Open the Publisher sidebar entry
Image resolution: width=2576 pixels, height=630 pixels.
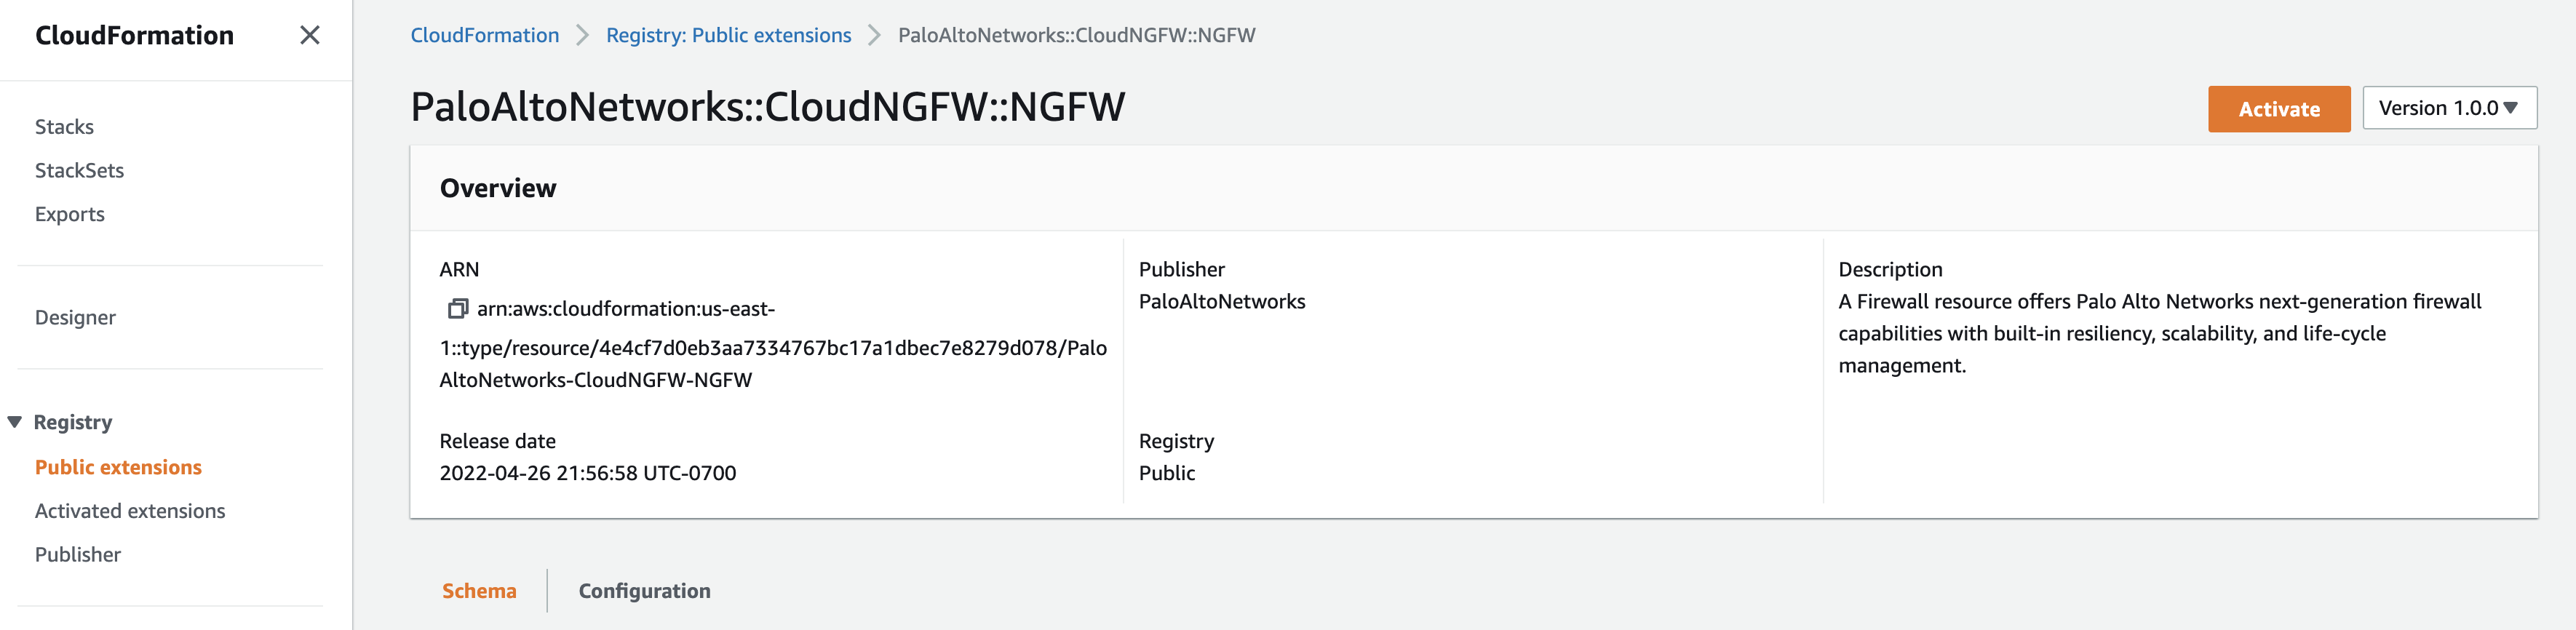(x=77, y=554)
